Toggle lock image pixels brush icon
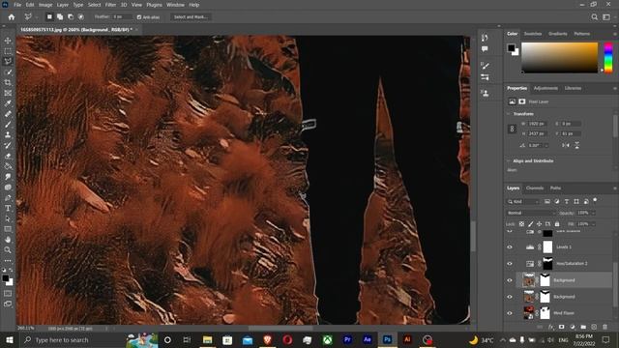619x348 pixels. point(531,224)
